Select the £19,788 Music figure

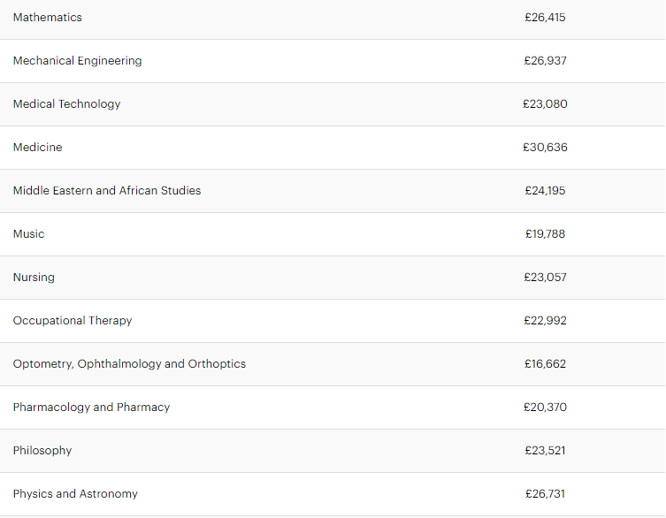click(545, 234)
